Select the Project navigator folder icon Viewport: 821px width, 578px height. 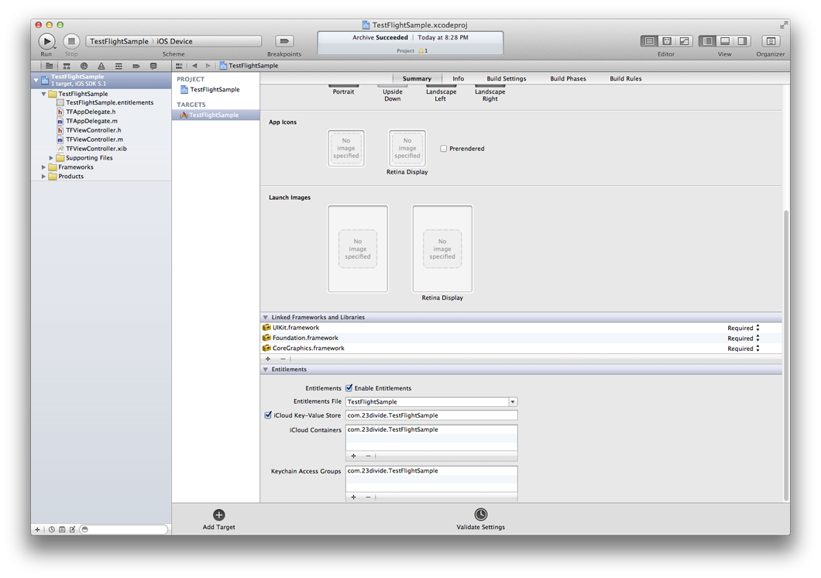pos(50,66)
